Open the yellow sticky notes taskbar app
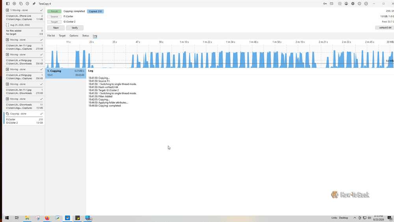Viewport: 394px width, 222px height. click(77, 218)
